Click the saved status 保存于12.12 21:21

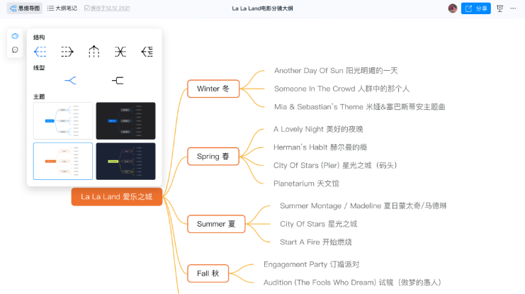click(x=107, y=8)
